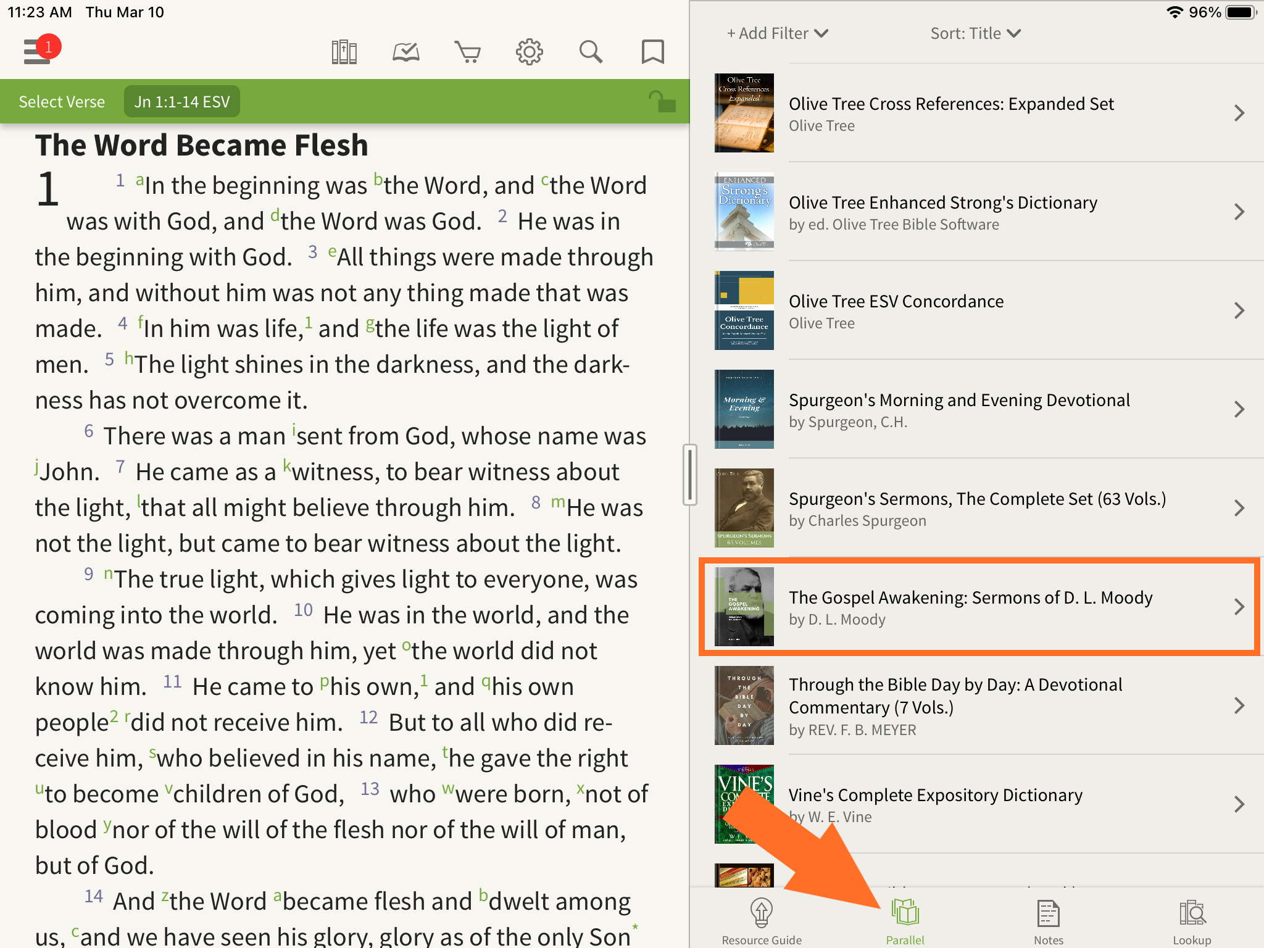Expand chevron for ESV Concordance
The image size is (1264, 948).
click(1239, 310)
